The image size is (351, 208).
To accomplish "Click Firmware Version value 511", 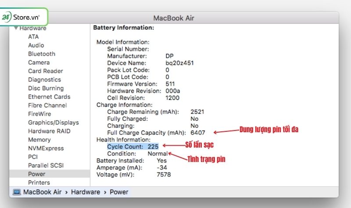I will [x=170, y=84].
